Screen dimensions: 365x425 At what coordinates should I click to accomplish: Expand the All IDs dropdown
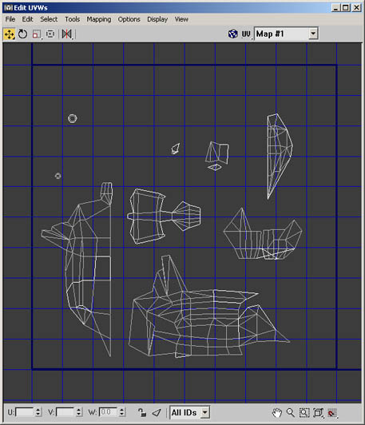point(189,412)
